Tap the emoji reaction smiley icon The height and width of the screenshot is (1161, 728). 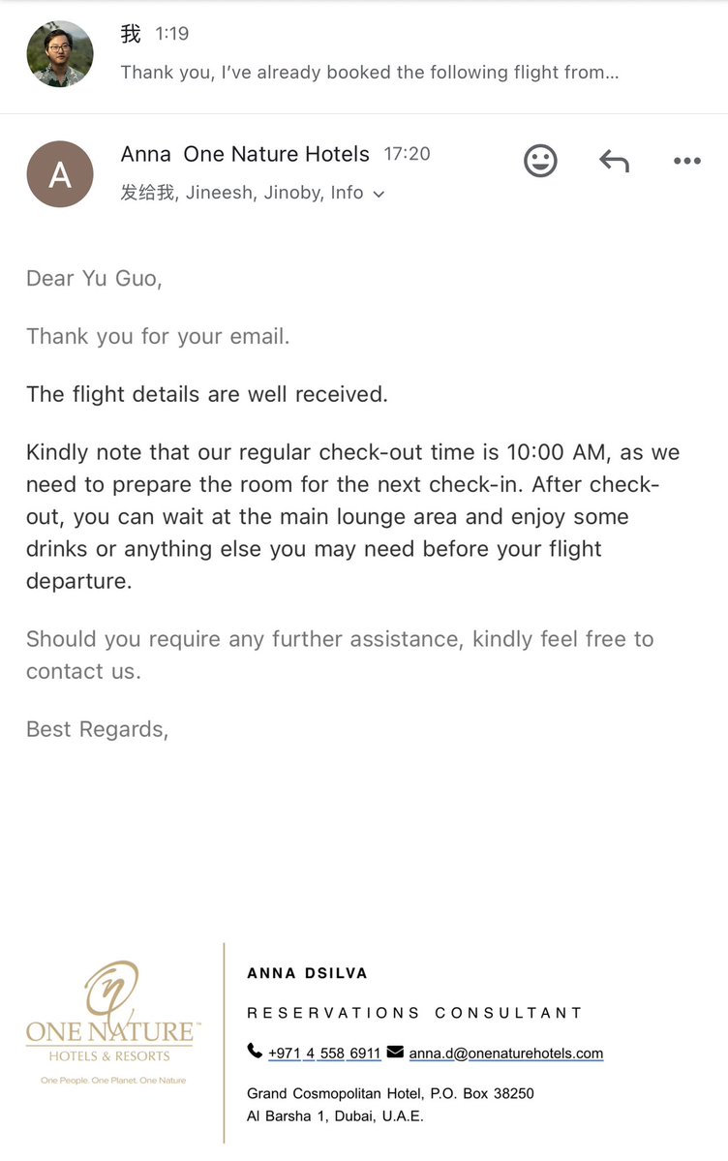(x=540, y=161)
